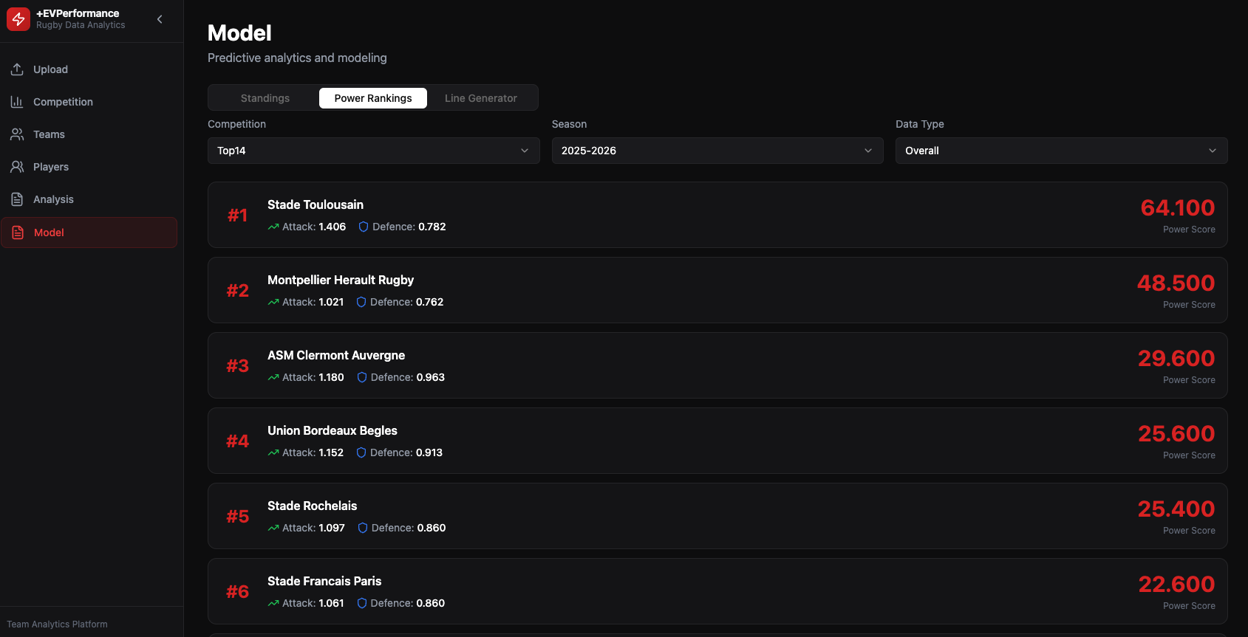Click the 22.600 power score value
This screenshot has height=637, width=1248.
pos(1176,584)
